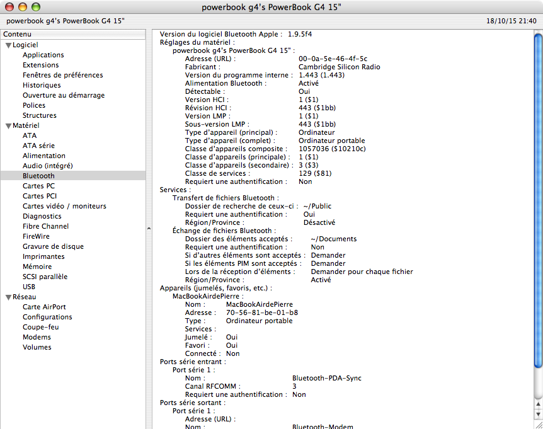Click the 1057036 ($10210c) class value
543x429 pixels.
click(x=332, y=149)
